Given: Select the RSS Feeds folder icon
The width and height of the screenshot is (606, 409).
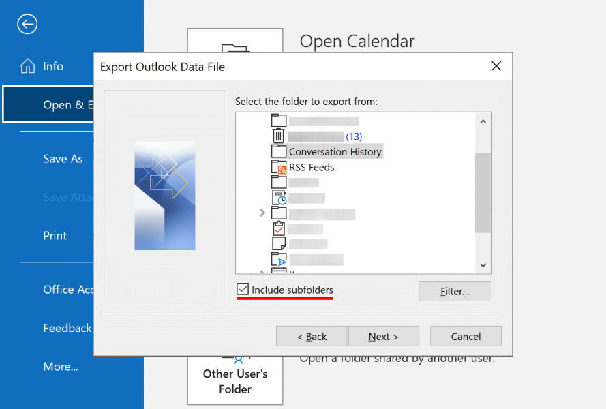Looking at the screenshot, I should [279, 167].
